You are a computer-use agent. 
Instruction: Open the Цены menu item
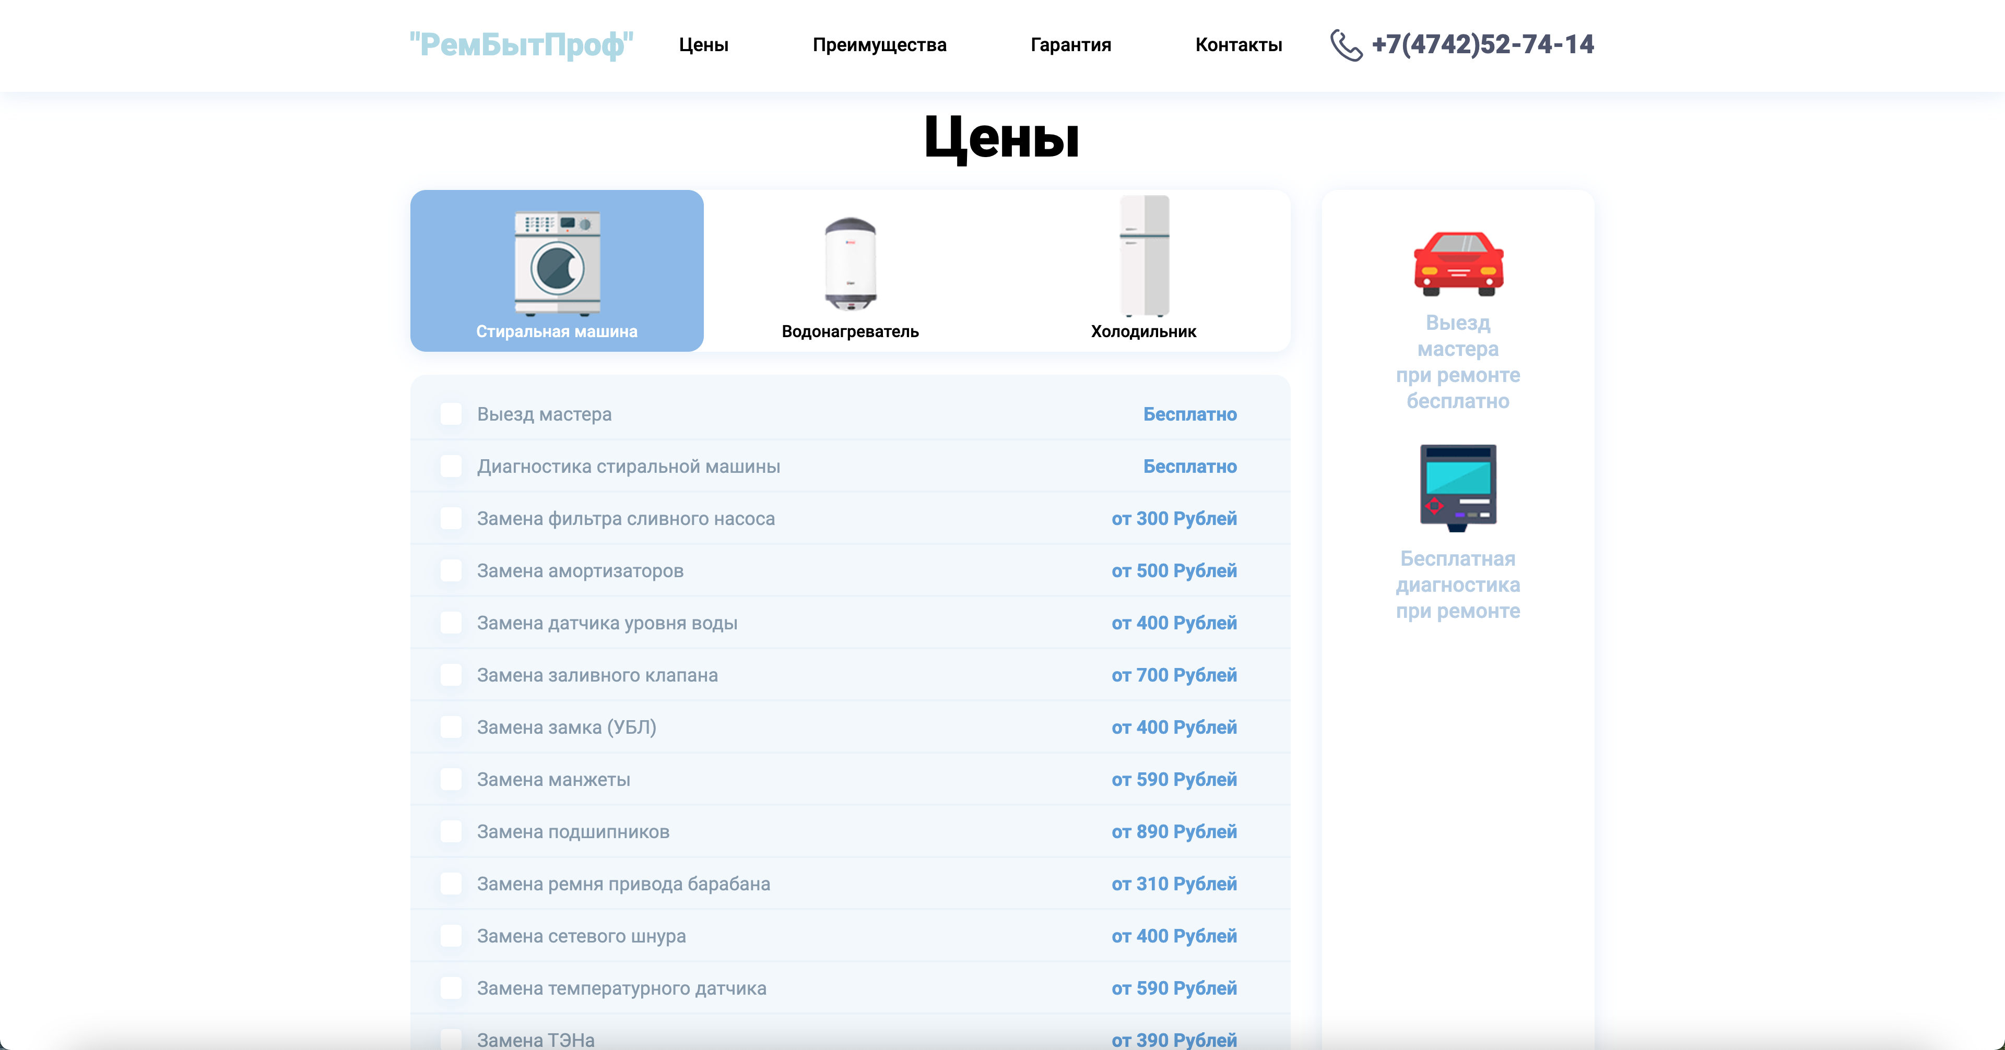[x=704, y=44]
